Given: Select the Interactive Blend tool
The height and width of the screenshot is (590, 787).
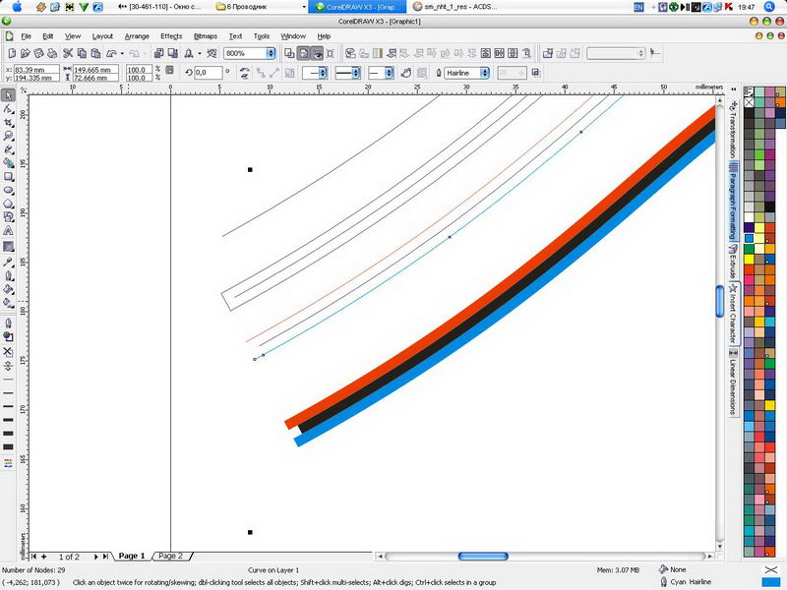Looking at the screenshot, I should [8, 247].
